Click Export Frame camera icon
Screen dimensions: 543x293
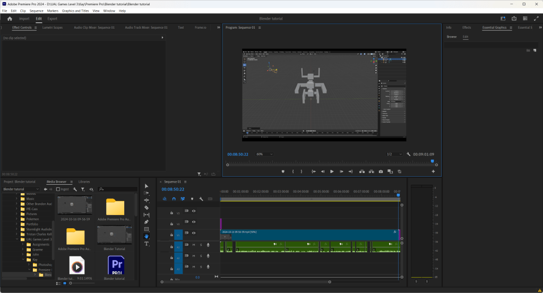[x=381, y=171]
